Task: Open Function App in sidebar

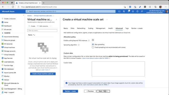Action: pyautogui.click(x=7, y=65)
